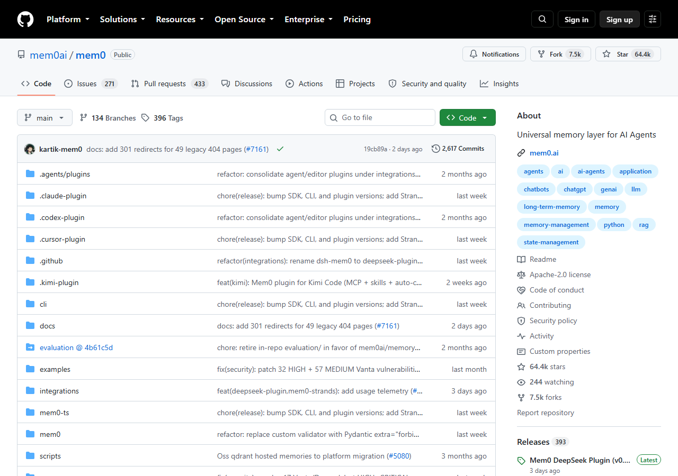Image resolution: width=678 pixels, height=476 pixels.
Task: Click the branch icon beside 134 Branches
Action: [84, 118]
